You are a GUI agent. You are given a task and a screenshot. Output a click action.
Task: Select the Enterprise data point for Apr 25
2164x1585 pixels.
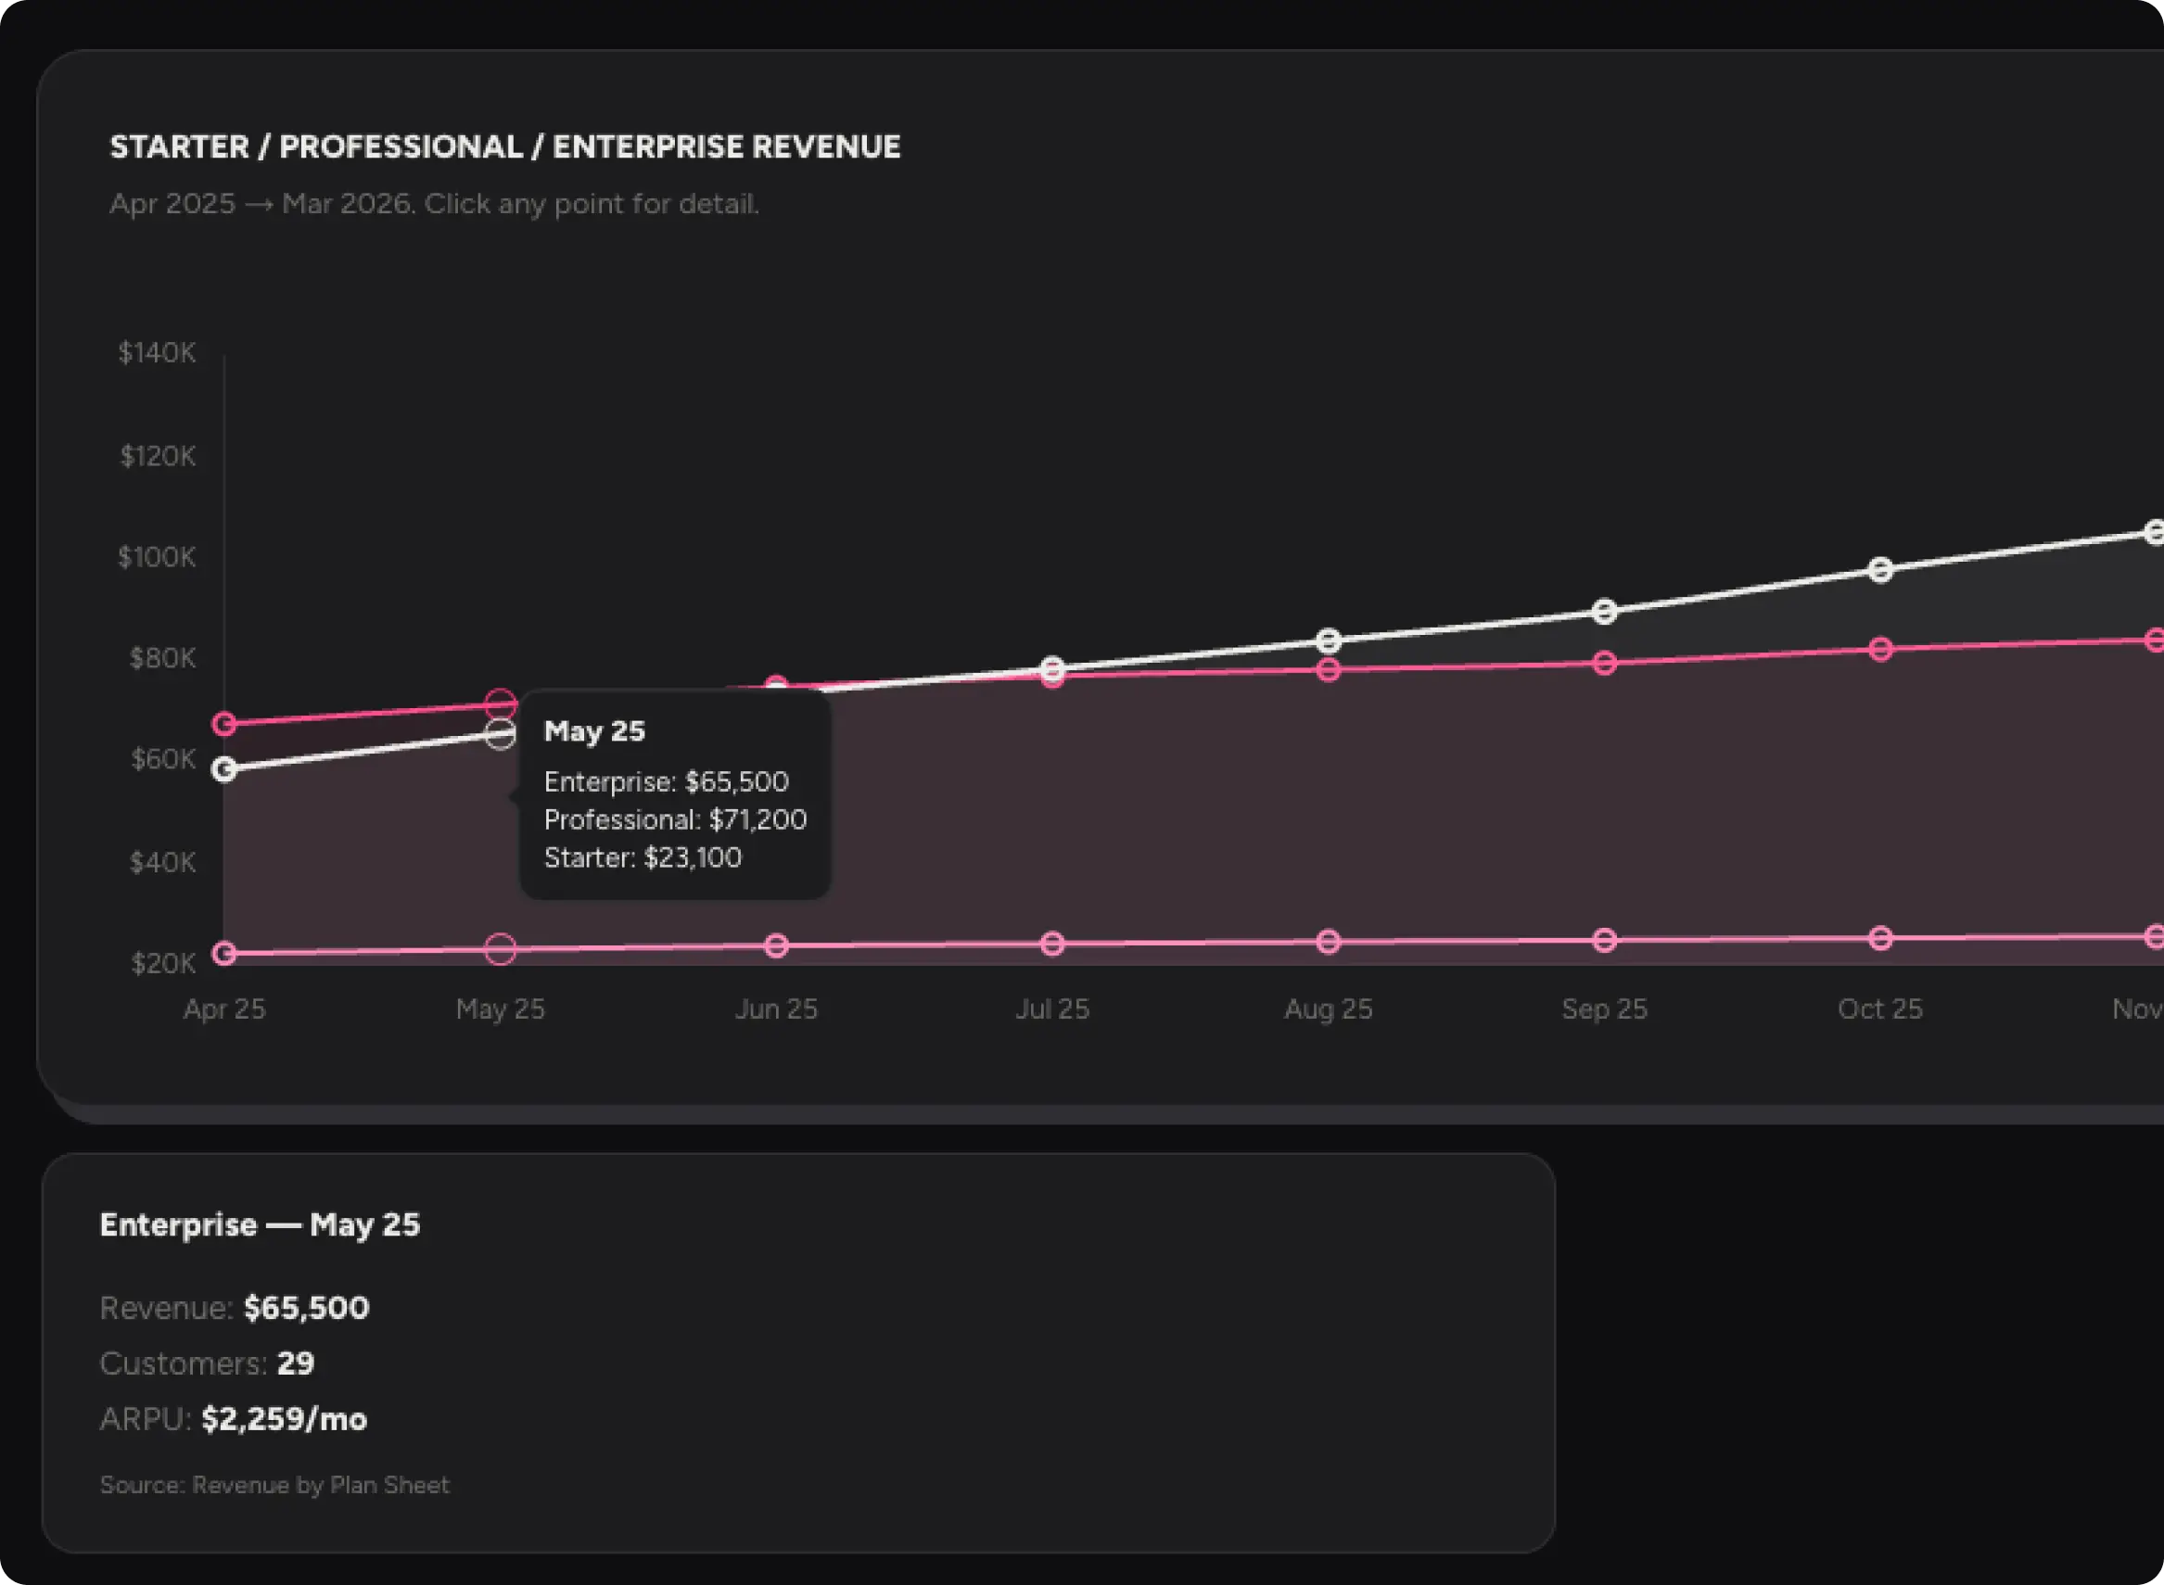click(x=224, y=769)
